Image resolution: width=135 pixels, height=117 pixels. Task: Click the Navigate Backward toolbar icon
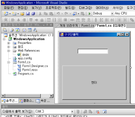click(x=75, y=14)
